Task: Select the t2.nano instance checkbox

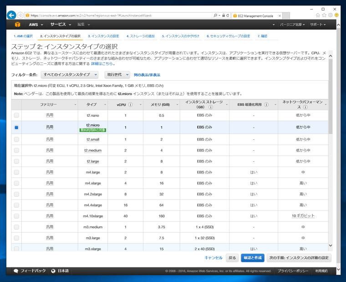Action: point(16,115)
